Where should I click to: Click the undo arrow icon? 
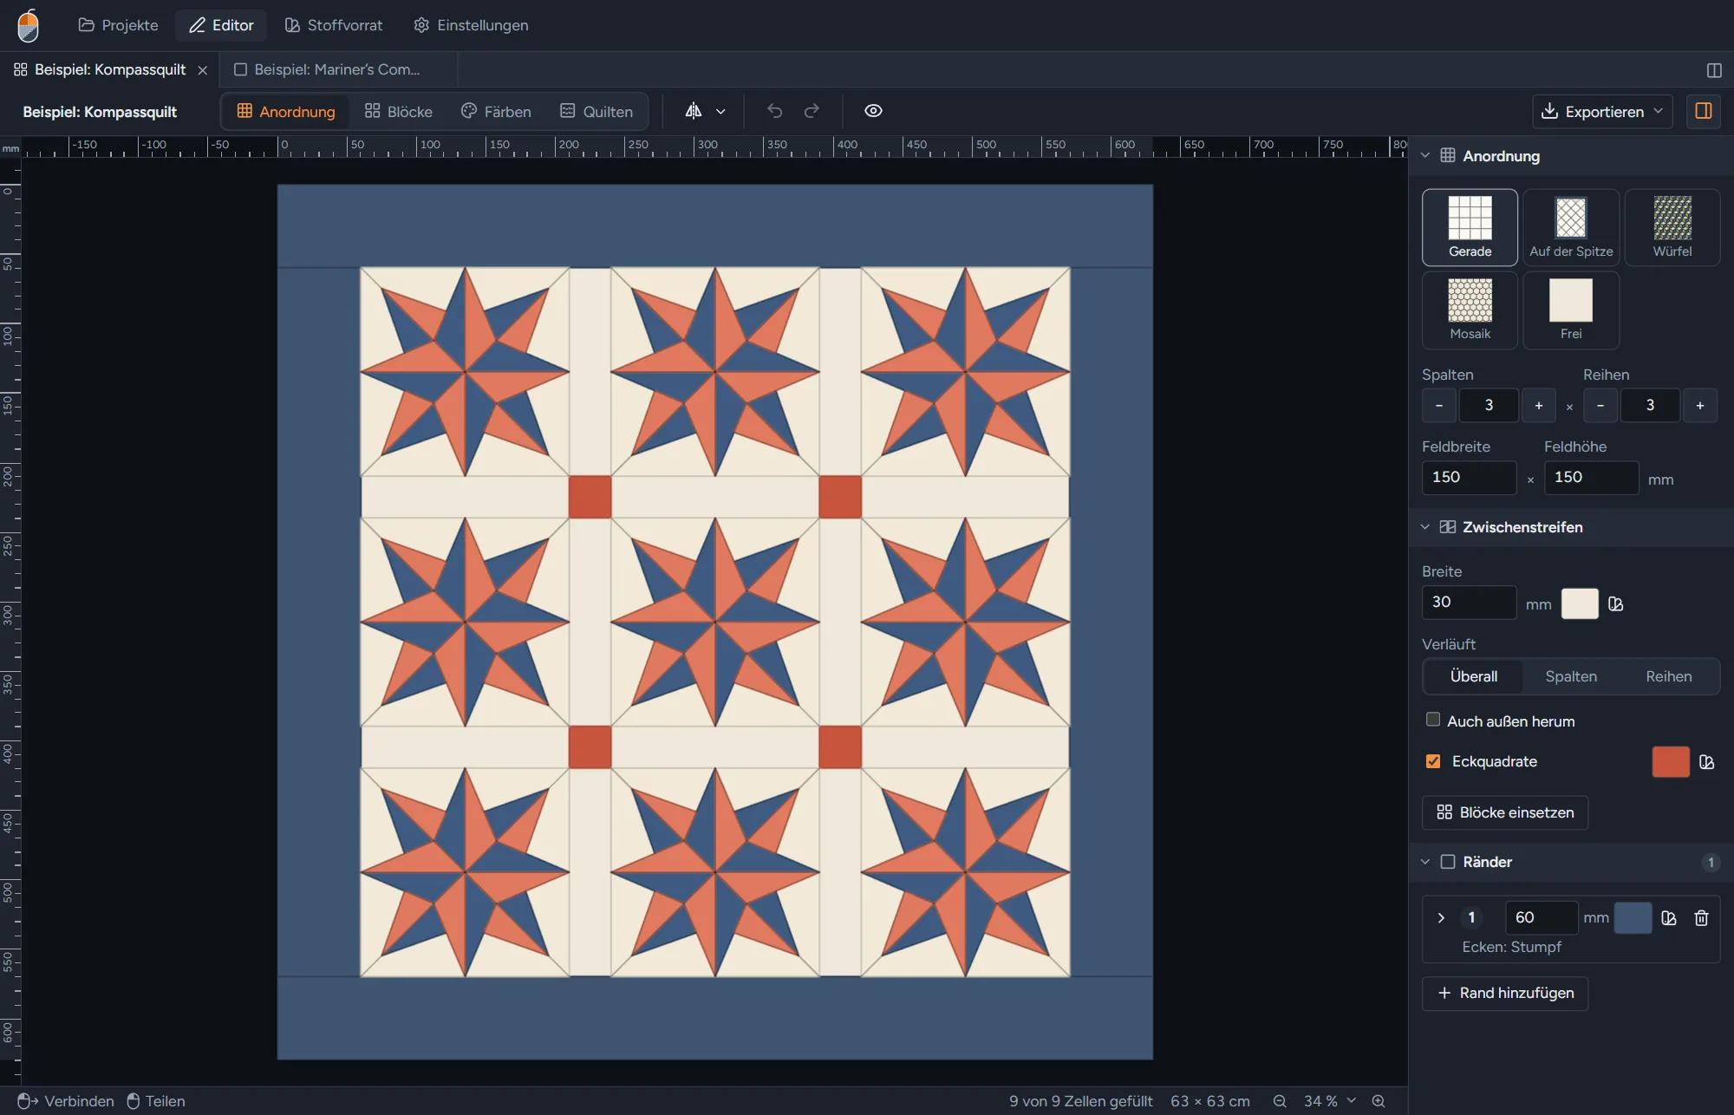(x=774, y=111)
